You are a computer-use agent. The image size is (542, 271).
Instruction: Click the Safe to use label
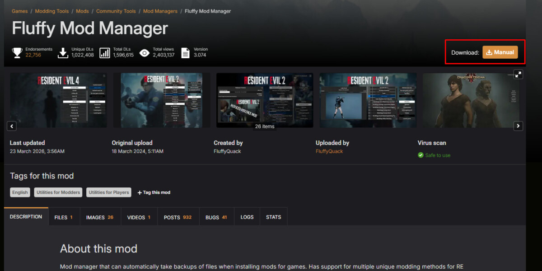tap(438, 155)
